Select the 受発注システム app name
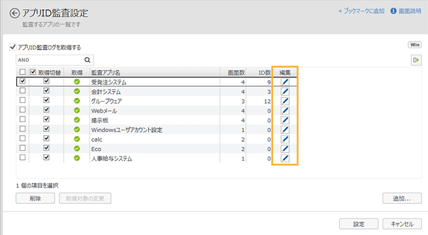Image resolution: width=428 pixels, height=235 pixels. (x=108, y=82)
